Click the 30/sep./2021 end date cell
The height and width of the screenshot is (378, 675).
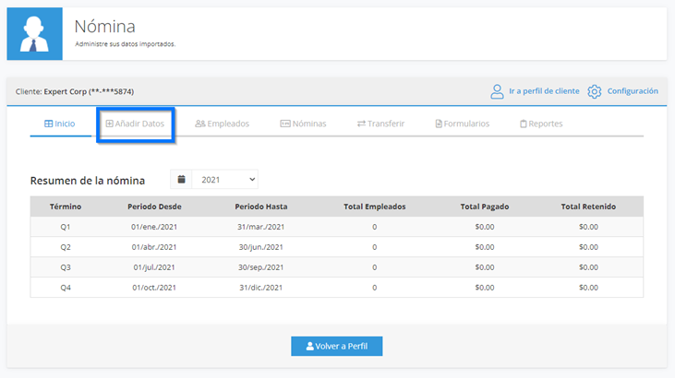coord(261,267)
